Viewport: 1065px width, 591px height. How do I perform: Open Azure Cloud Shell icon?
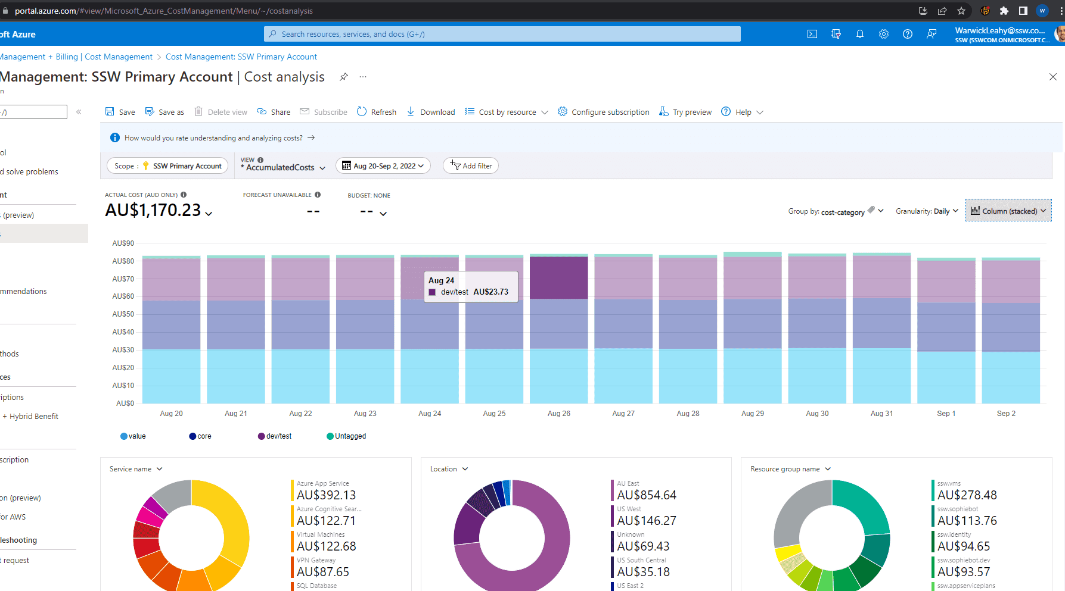[x=812, y=35]
